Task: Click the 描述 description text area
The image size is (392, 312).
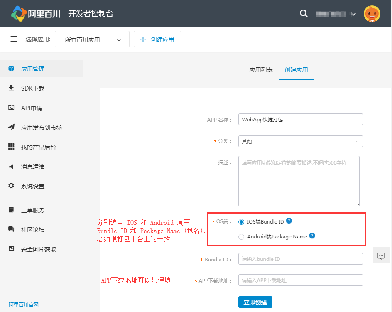Action: coord(299,181)
